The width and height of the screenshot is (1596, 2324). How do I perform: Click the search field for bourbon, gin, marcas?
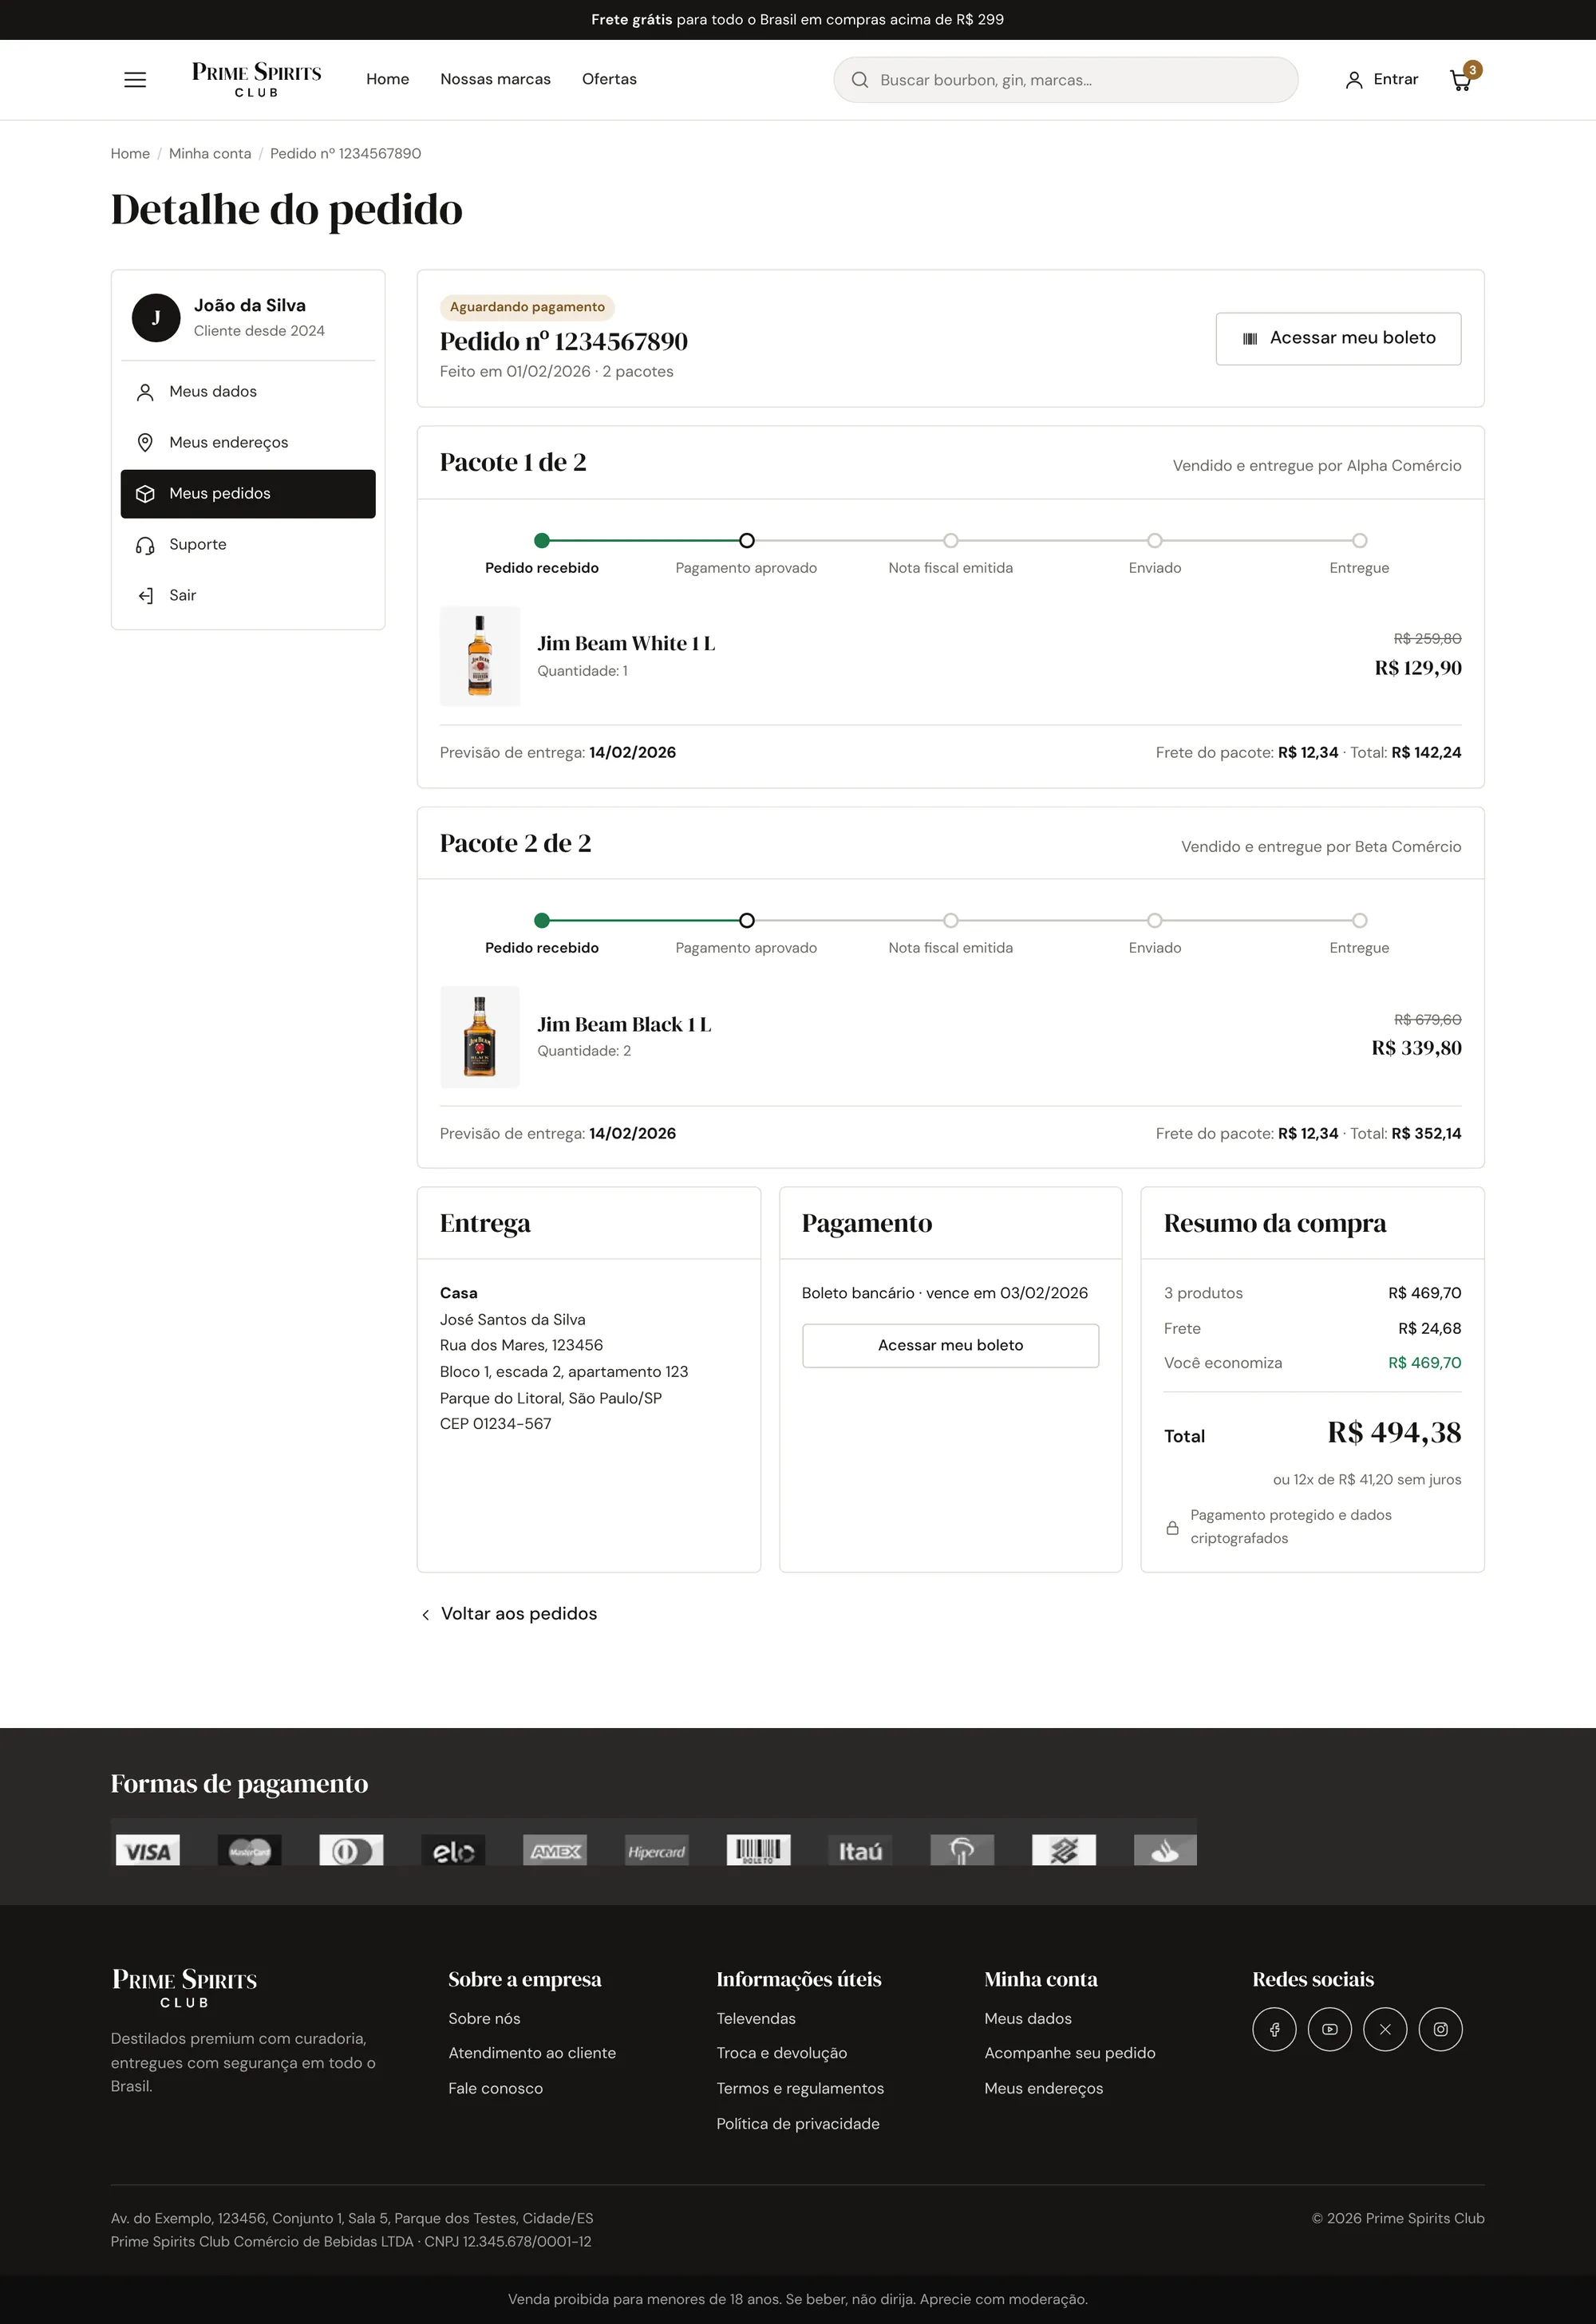(x=1065, y=80)
